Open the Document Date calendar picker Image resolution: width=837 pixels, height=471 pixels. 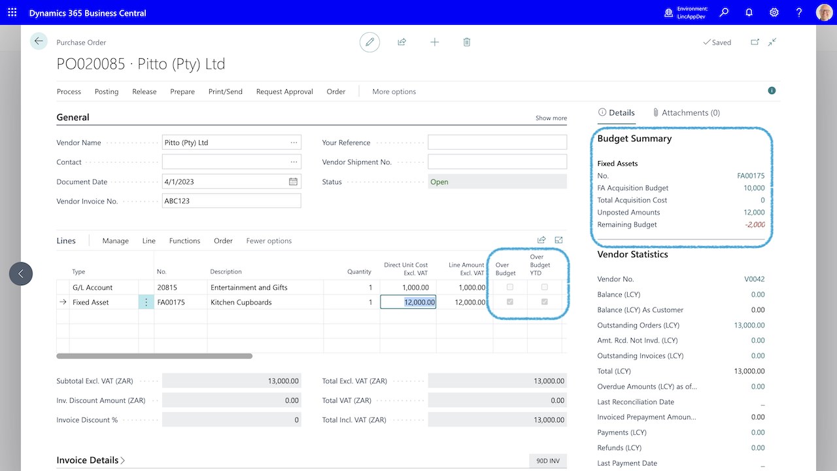coord(293,182)
